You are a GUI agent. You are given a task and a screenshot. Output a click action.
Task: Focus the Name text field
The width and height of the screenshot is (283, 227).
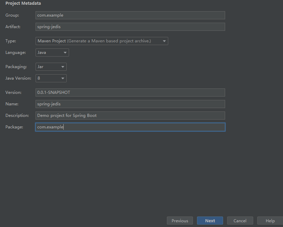(x=130, y=104)
